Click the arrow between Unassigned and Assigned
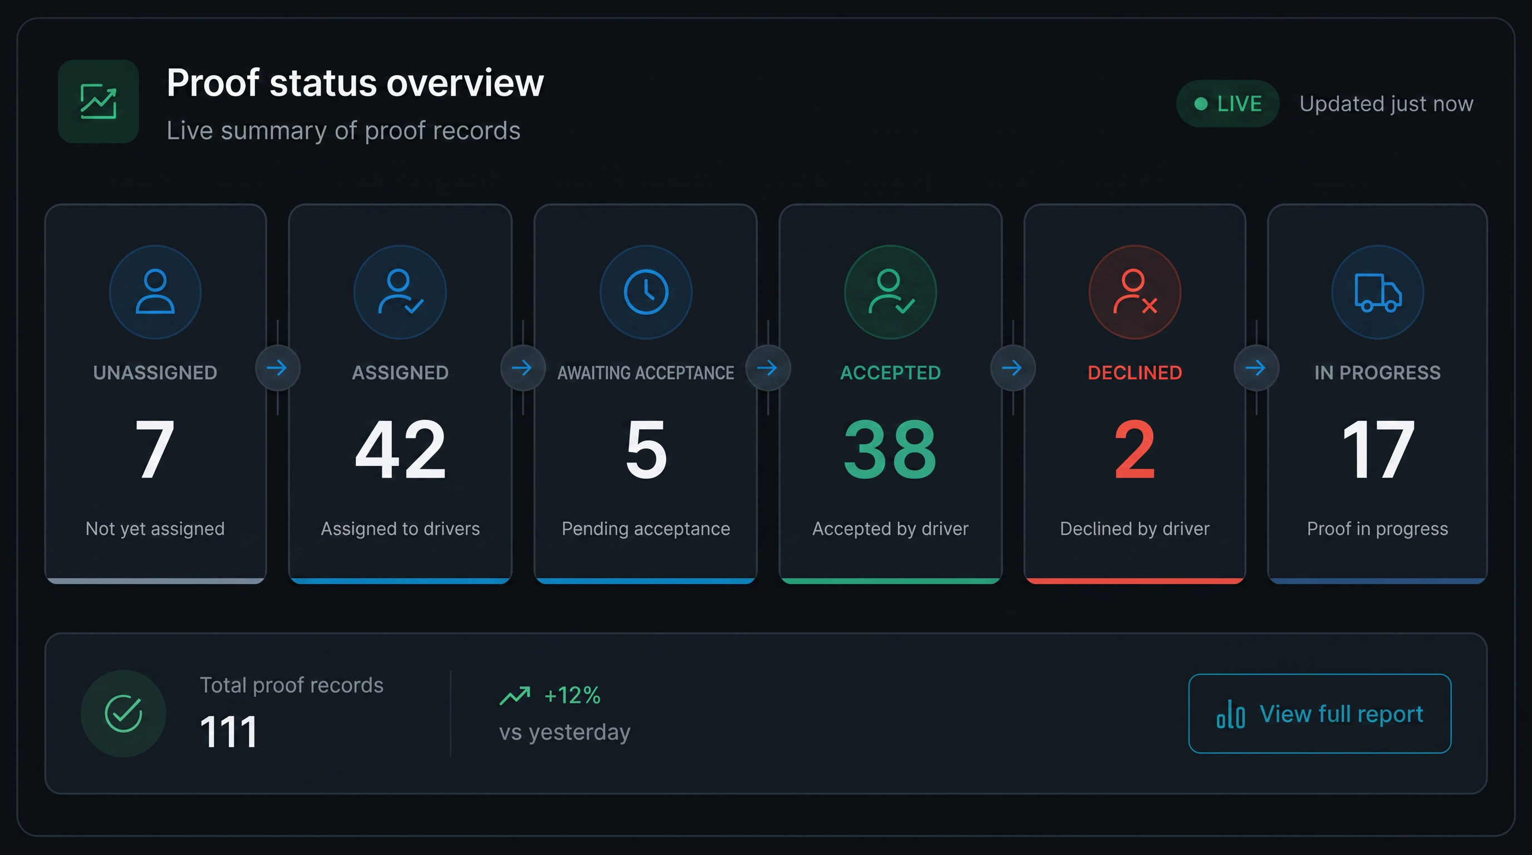This screenshot has height=855, width=1532. (x=278, y=368)
